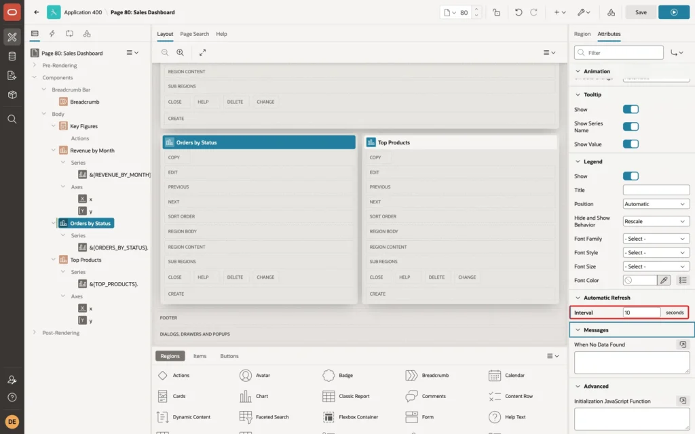Pick the Faceted Search region in gallery
The width and height of the screenshot is (695, 434).
[246, 417]
